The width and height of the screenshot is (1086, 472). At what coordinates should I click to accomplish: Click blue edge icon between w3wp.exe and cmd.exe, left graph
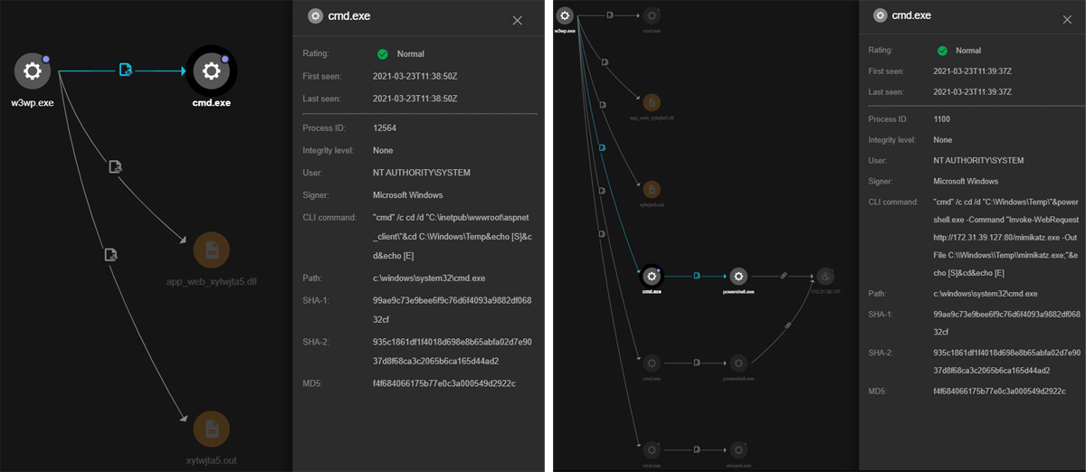(126, 71)
